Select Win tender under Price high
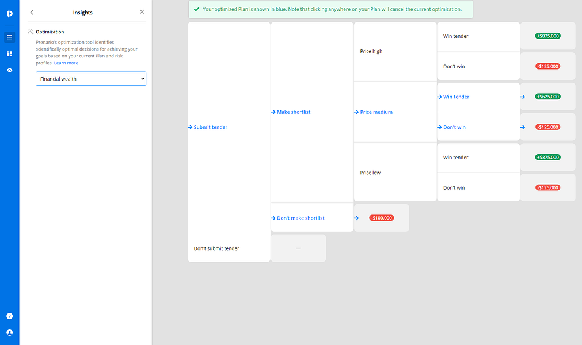The height and width of the screenshot is (345, 582). (478, 36)
